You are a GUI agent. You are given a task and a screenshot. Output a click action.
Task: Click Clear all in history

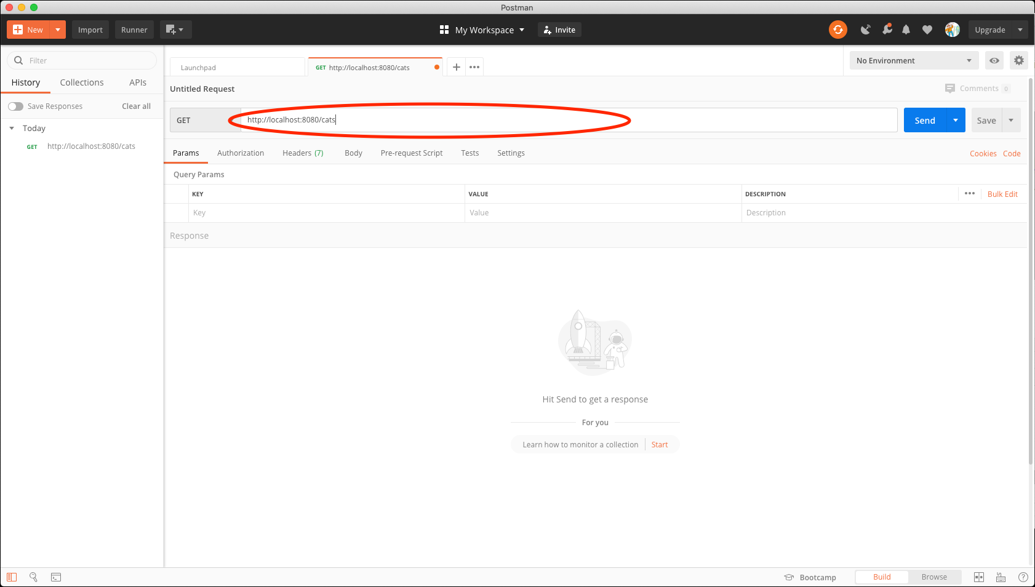pyautogui.click(x=136, y=106)
